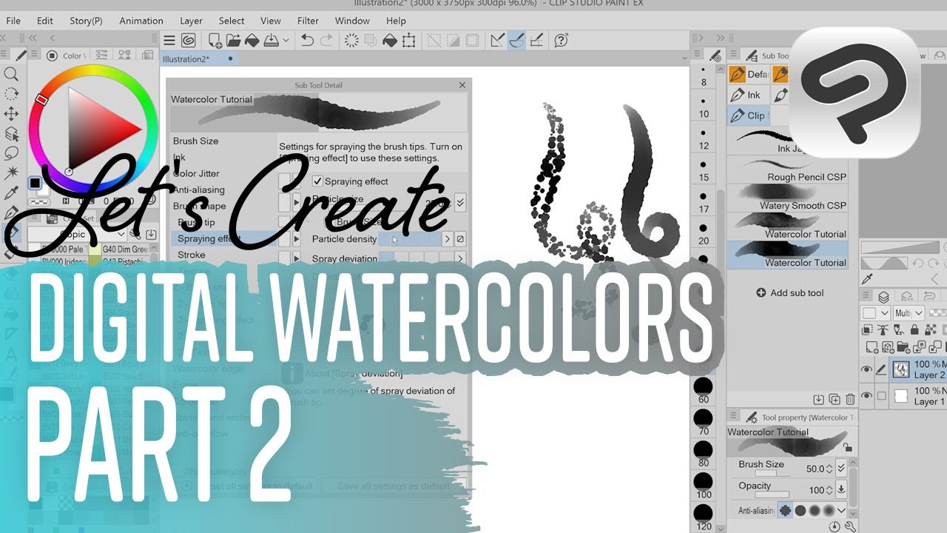This screenshot has width=947, height=533.
Task: Click the Snap to Ruler icon
Action: [497, 40]
